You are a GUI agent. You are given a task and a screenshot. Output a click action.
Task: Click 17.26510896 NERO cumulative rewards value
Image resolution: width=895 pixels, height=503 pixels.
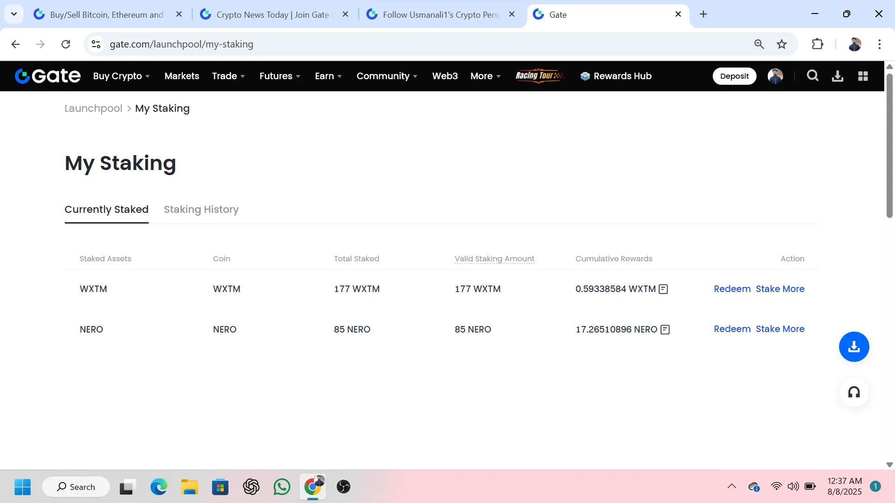point(616,330)
